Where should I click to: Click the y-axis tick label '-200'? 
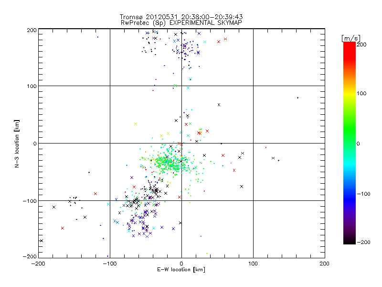click(x=30, y=256)
